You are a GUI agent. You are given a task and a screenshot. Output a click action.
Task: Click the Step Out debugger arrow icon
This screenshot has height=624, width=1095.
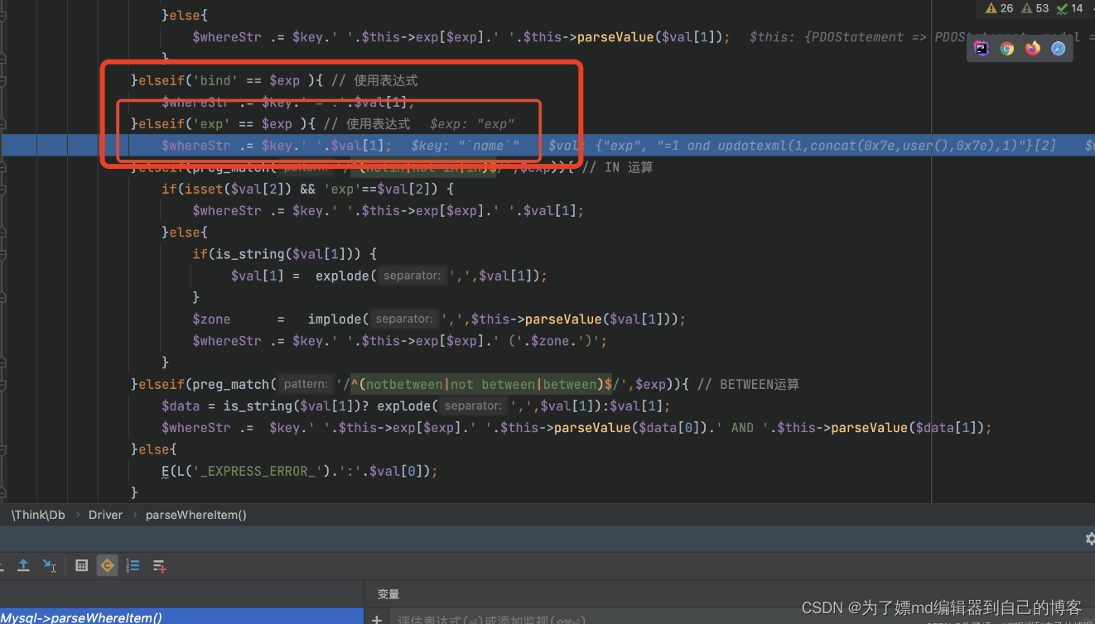click(x=24, y=565)
